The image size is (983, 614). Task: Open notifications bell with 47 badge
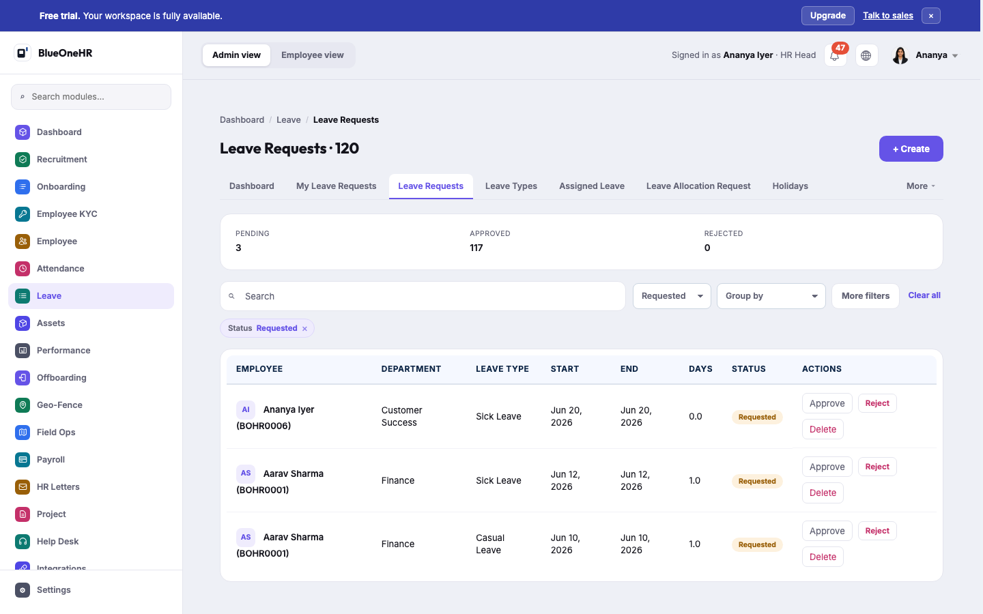pyautogui.click(x=836, y=55)
